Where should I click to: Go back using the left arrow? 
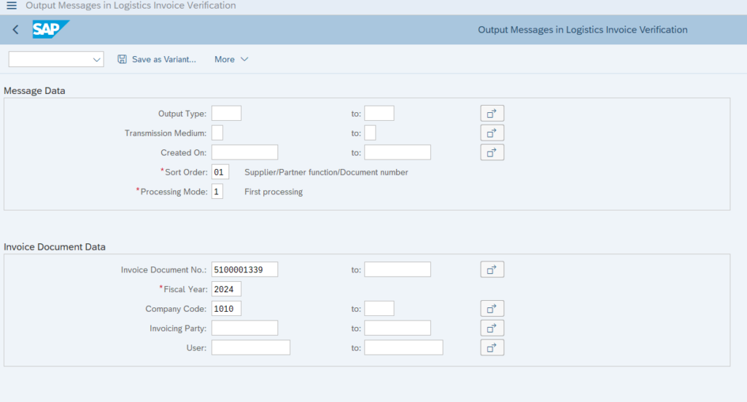pyautogui.click(x=16, y=30)
